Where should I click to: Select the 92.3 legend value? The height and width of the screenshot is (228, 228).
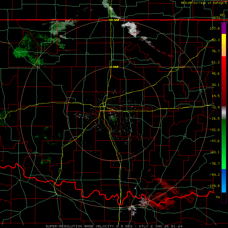point(216,40)
